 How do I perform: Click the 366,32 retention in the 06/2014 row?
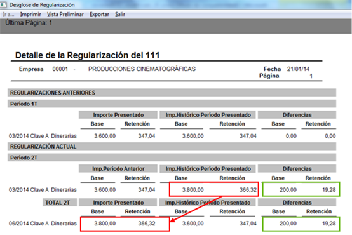point(147,224)
